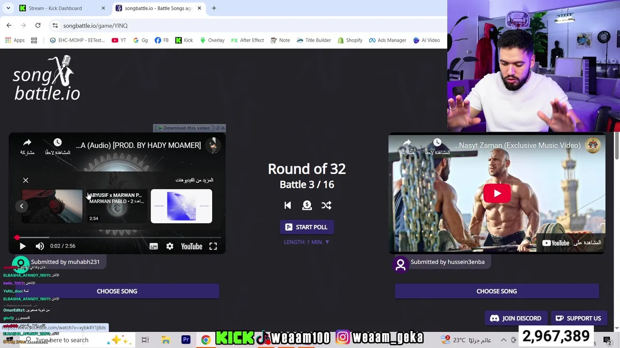
Task: Click the shuffle icon under Battle 3 / 16
Action: tap(326, 205)
